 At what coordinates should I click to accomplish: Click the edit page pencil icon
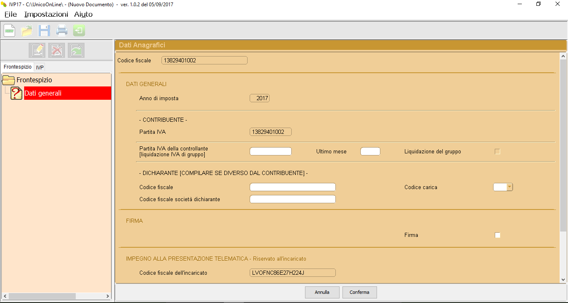pos(37,50)
